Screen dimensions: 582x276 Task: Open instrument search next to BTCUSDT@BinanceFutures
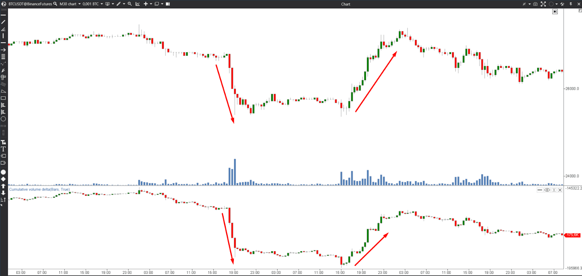tap(55, 4)
